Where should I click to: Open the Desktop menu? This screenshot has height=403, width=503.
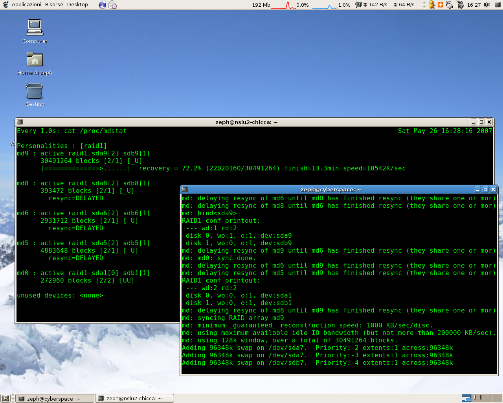click(77, 5)
